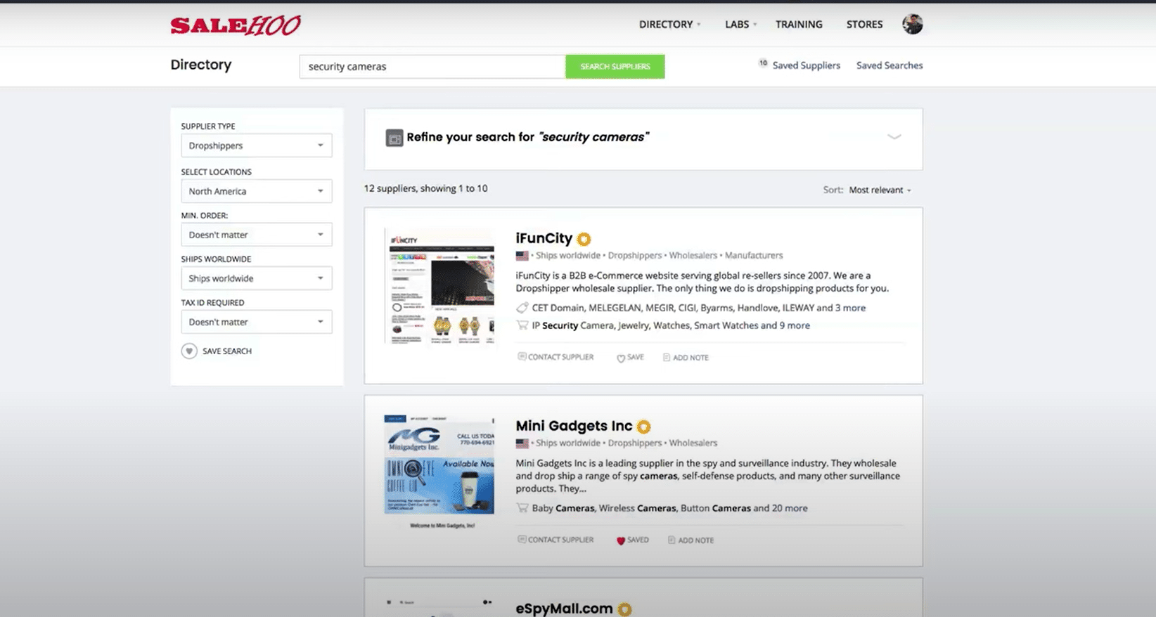
Task: Click the SaleHoo logo
Action: (x=235, y=25)
